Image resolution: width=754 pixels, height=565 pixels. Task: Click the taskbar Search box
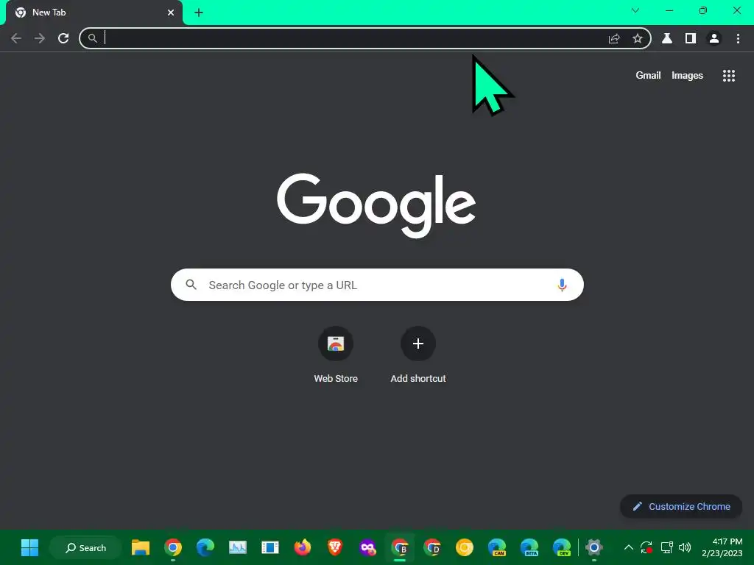coord(85,547)
